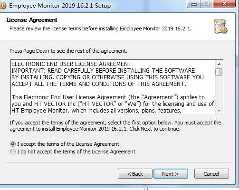Click the Employee Monitor 2019 Setup title text

point(60,6)
